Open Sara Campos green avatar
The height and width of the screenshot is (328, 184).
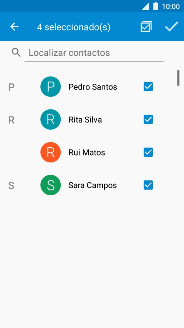click(x=50, y=185)
